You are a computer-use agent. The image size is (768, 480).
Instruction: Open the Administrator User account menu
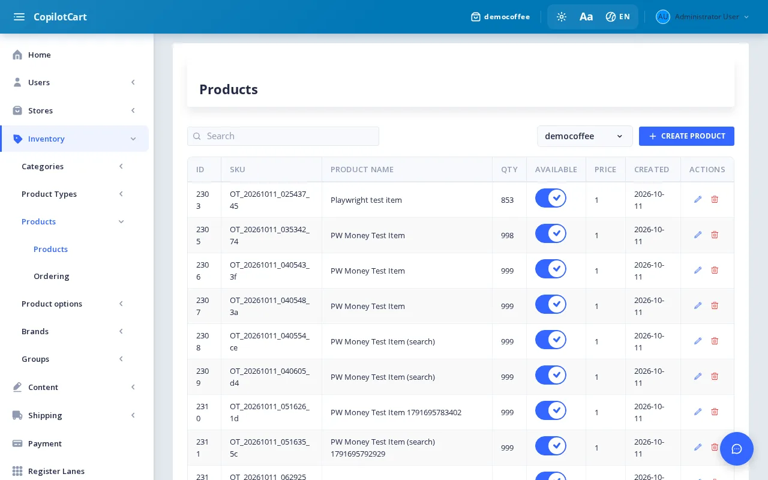[703, 17]
